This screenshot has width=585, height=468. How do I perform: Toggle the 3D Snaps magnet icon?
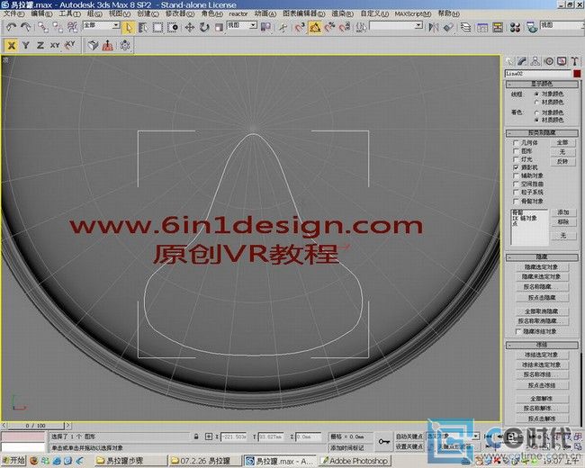300,27
